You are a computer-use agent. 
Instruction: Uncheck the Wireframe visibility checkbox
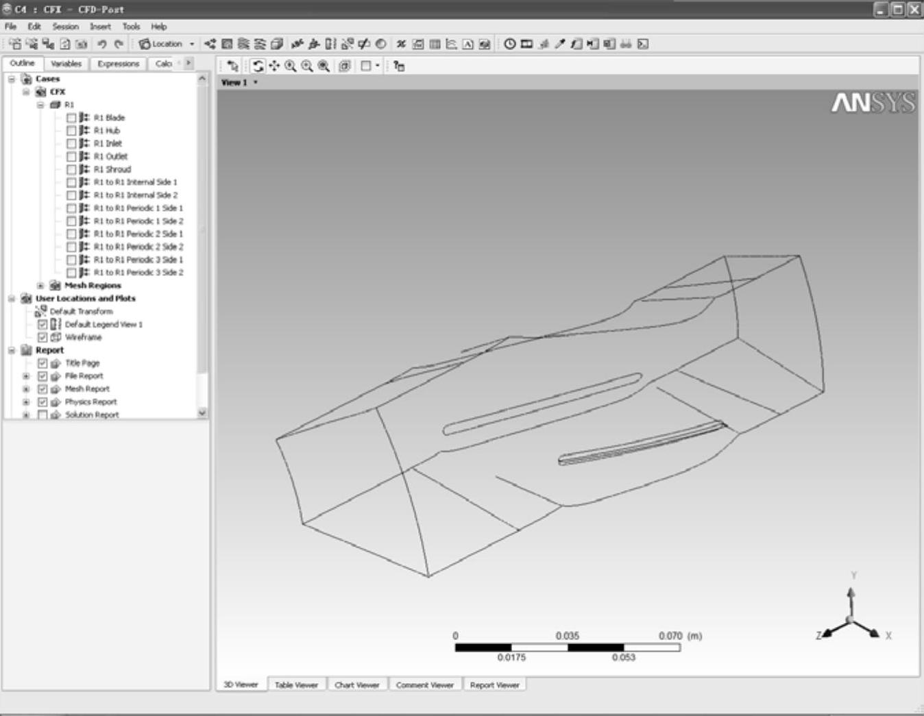pyautogui.click(x=42, y=337)
